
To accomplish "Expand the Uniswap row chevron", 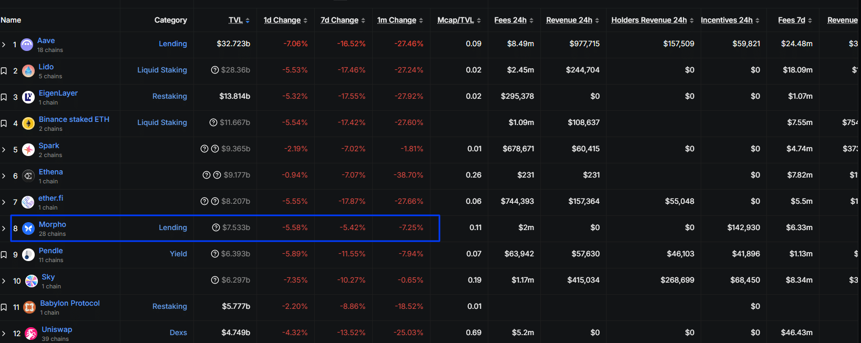I will tap(4, 334).
